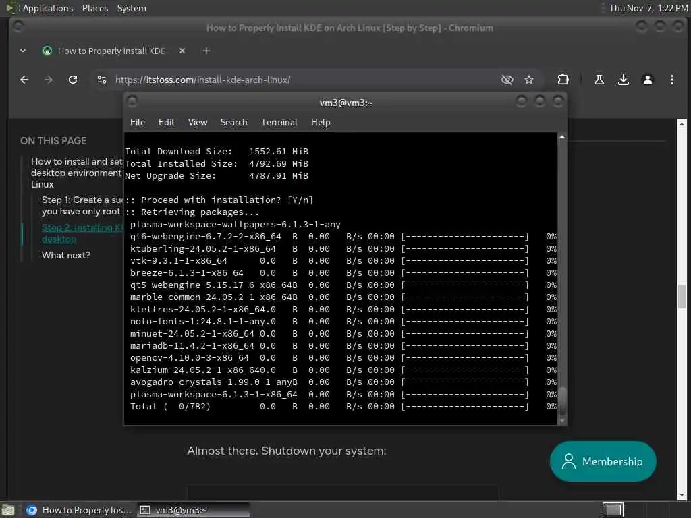Click the workspace switcher in bottom panel
This screenshot has width=691, height=518.
point(613,510)
